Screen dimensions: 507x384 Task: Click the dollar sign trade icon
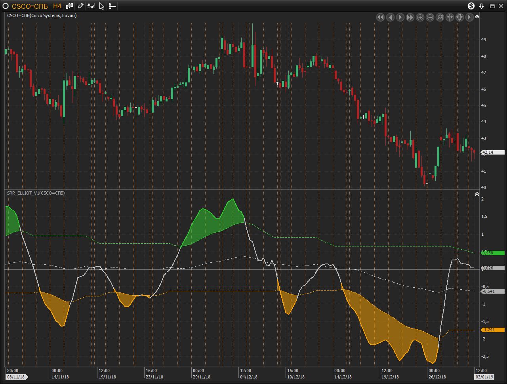point(471,6)
